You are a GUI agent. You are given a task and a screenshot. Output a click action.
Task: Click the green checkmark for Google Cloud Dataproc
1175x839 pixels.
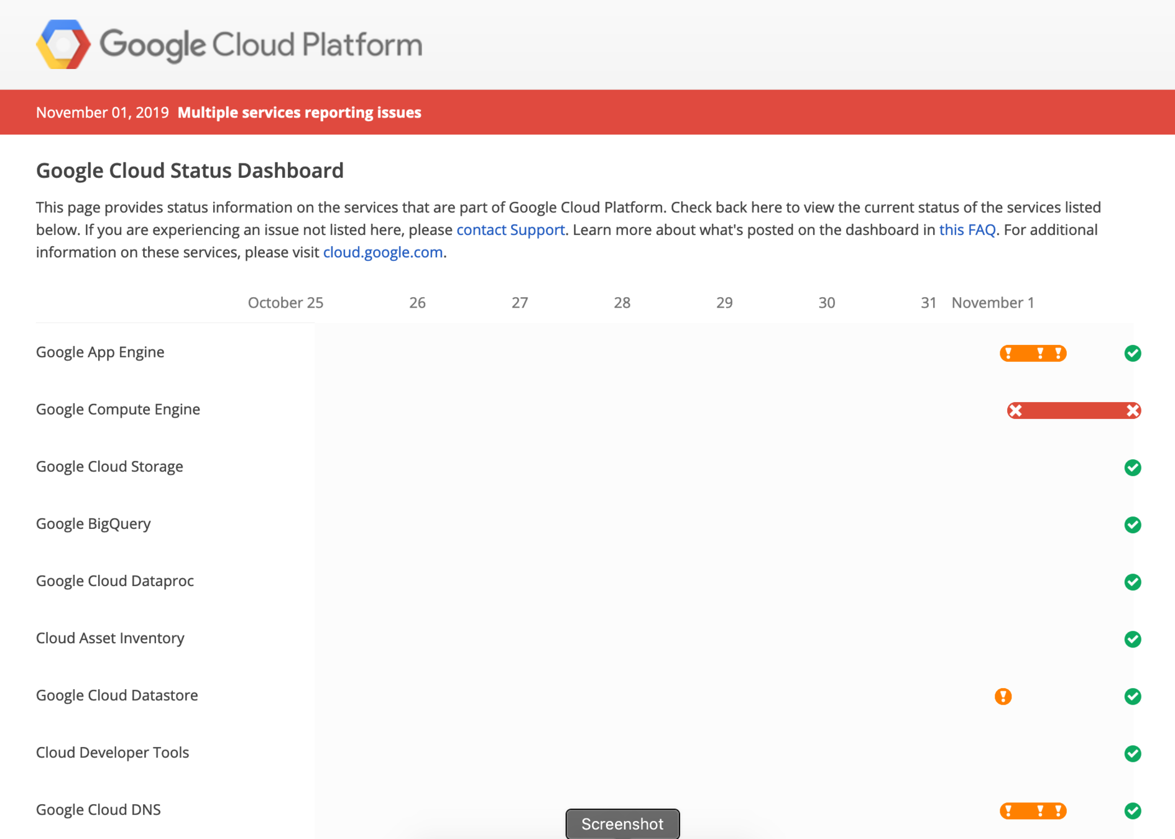pos(1133,582)
